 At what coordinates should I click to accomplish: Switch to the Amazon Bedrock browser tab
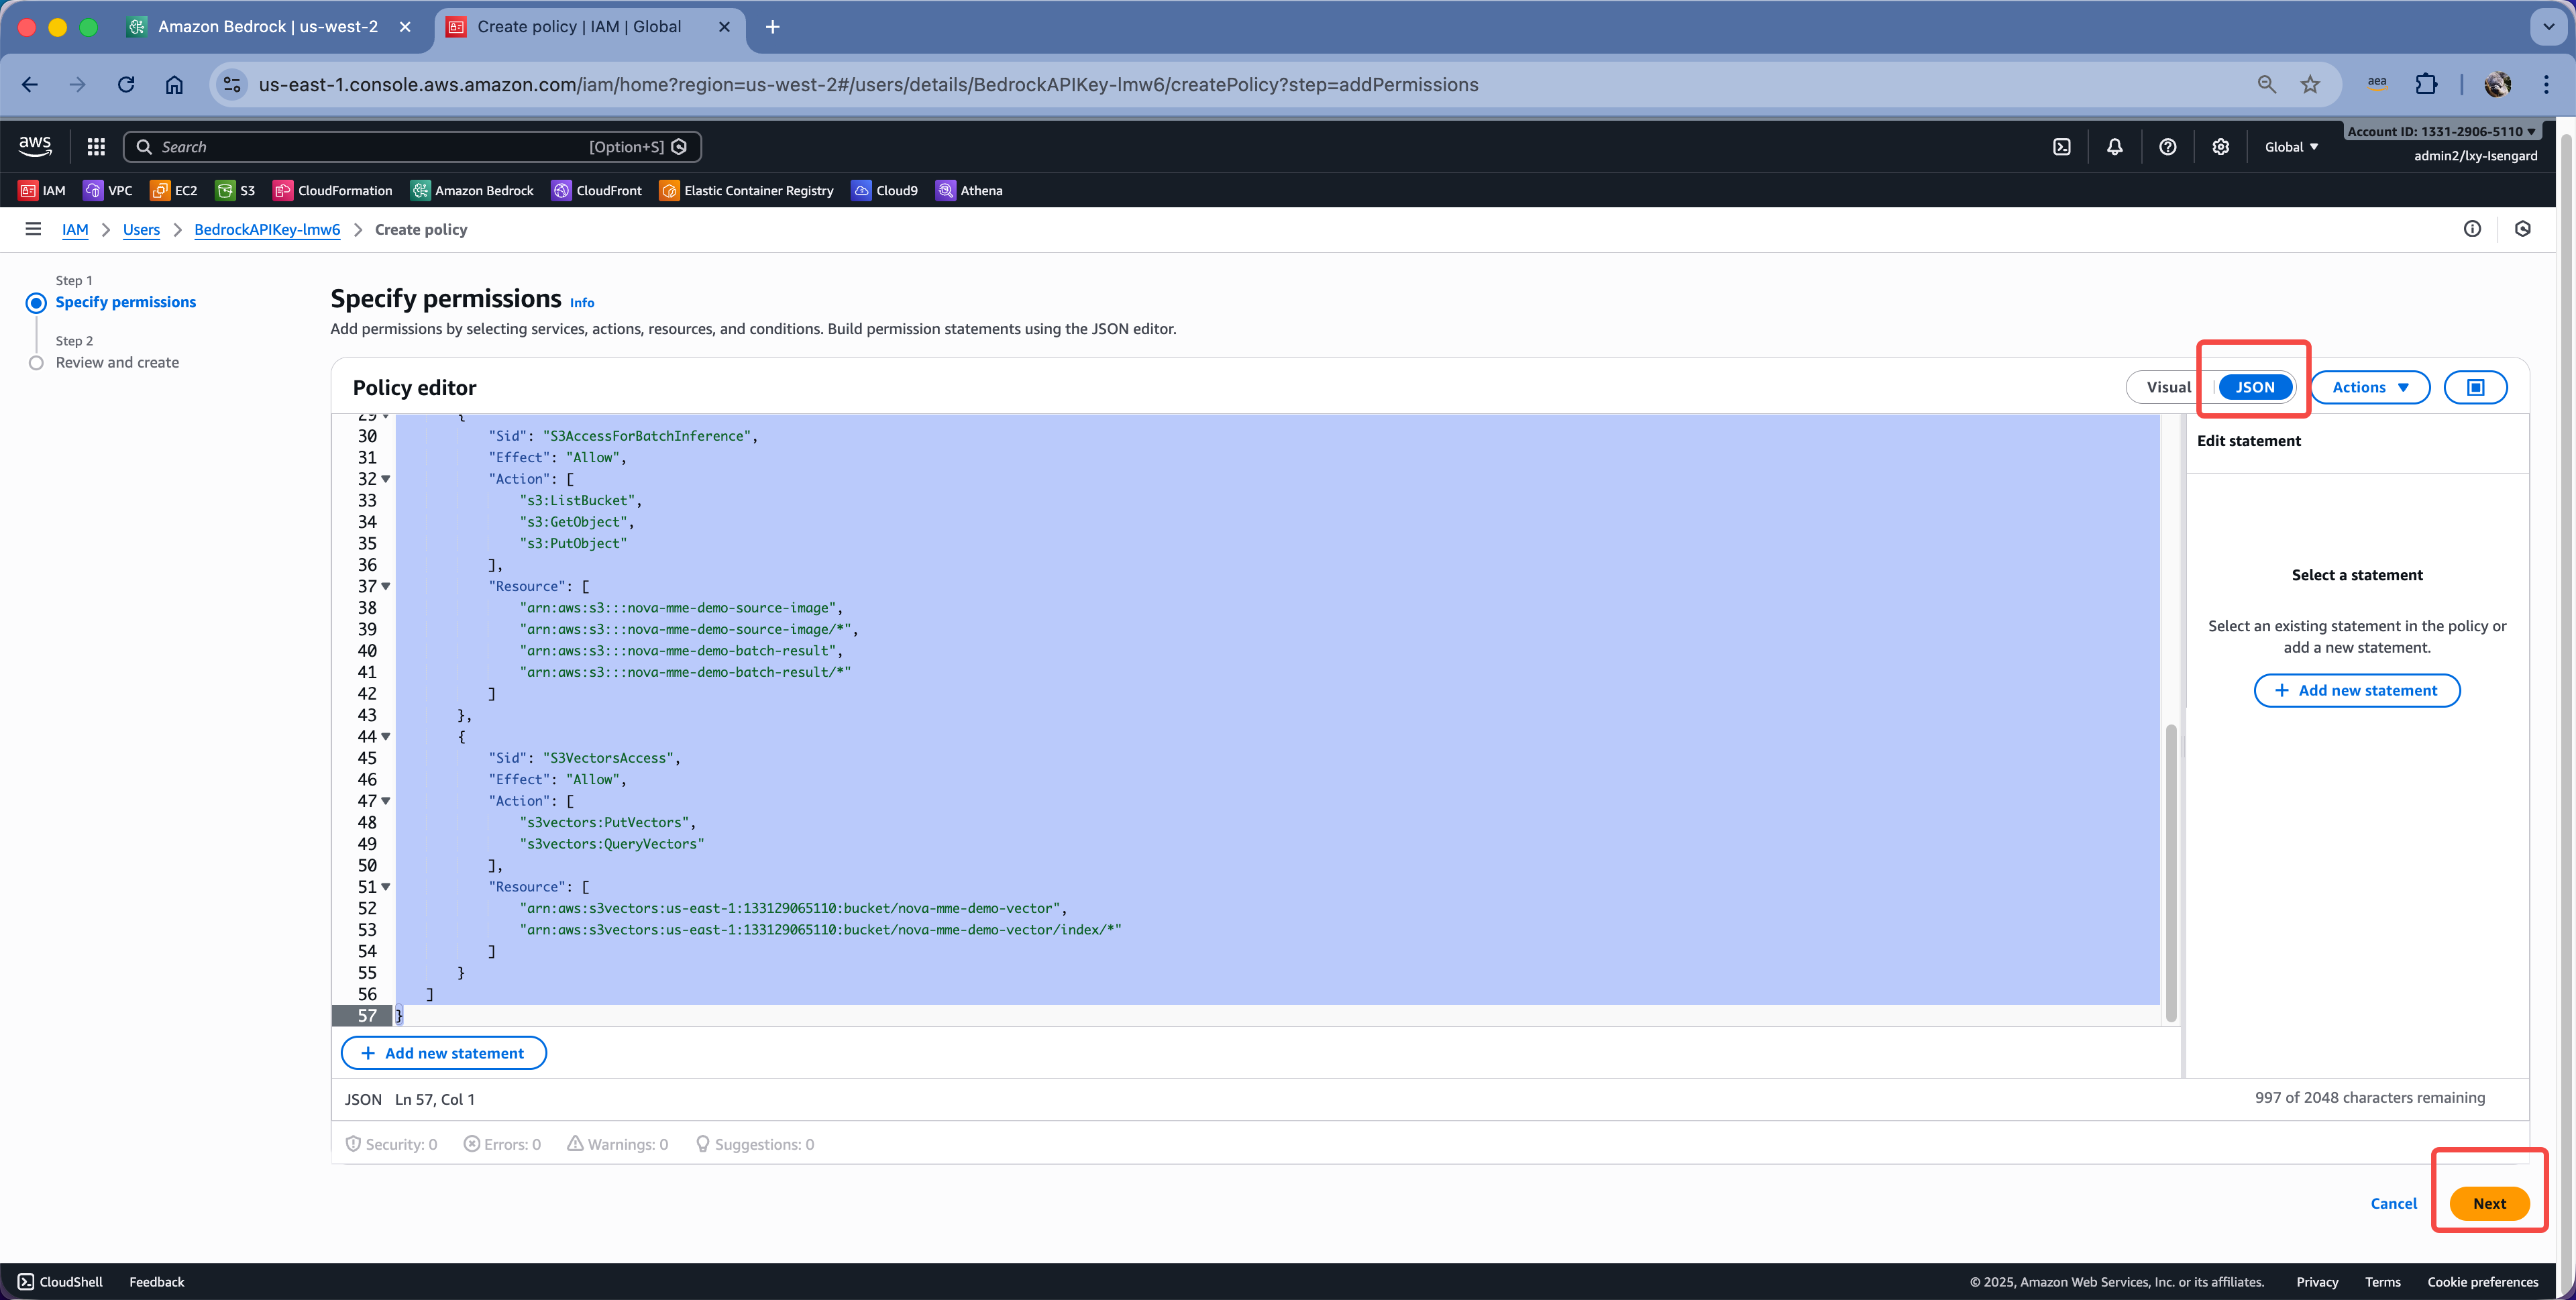point(267,27)
